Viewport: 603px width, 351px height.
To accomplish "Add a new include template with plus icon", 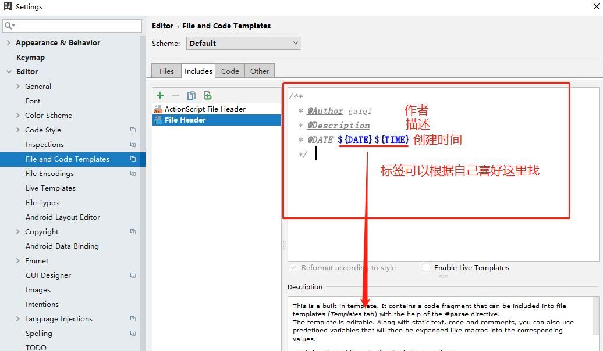I will point(160,95).
